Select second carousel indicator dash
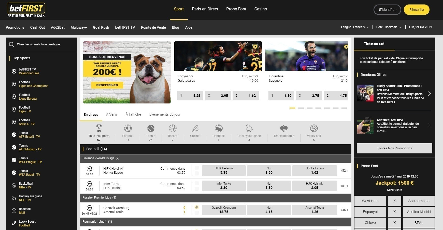443x230 pixels. tap(301, 108)
